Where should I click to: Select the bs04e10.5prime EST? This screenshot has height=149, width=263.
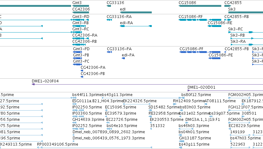(x=109, y=129)
